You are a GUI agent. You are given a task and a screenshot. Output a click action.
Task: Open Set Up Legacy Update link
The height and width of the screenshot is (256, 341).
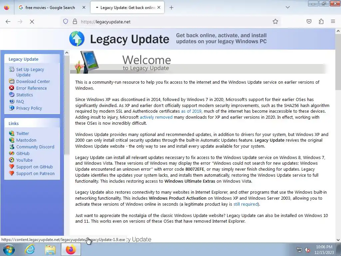(30, 72)
